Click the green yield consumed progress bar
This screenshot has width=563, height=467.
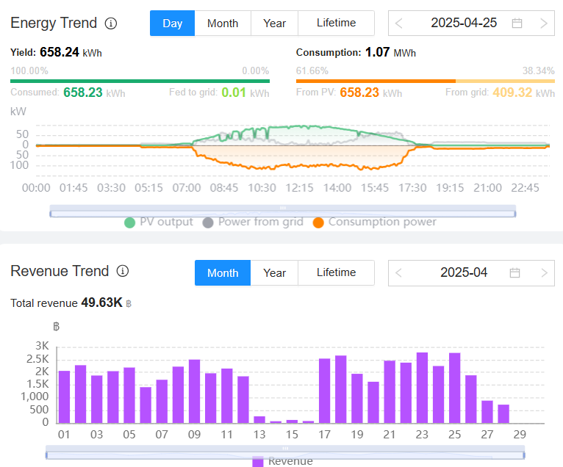[140, 81]
